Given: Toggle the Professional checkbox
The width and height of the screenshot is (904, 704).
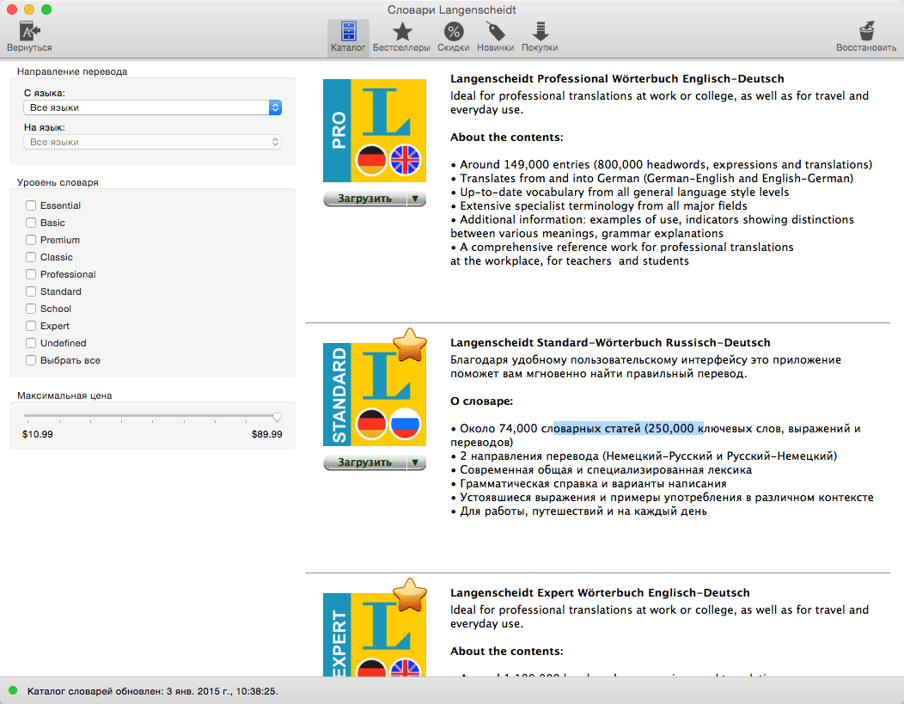Looking at the screenshot, I should (x=31, y=274).
